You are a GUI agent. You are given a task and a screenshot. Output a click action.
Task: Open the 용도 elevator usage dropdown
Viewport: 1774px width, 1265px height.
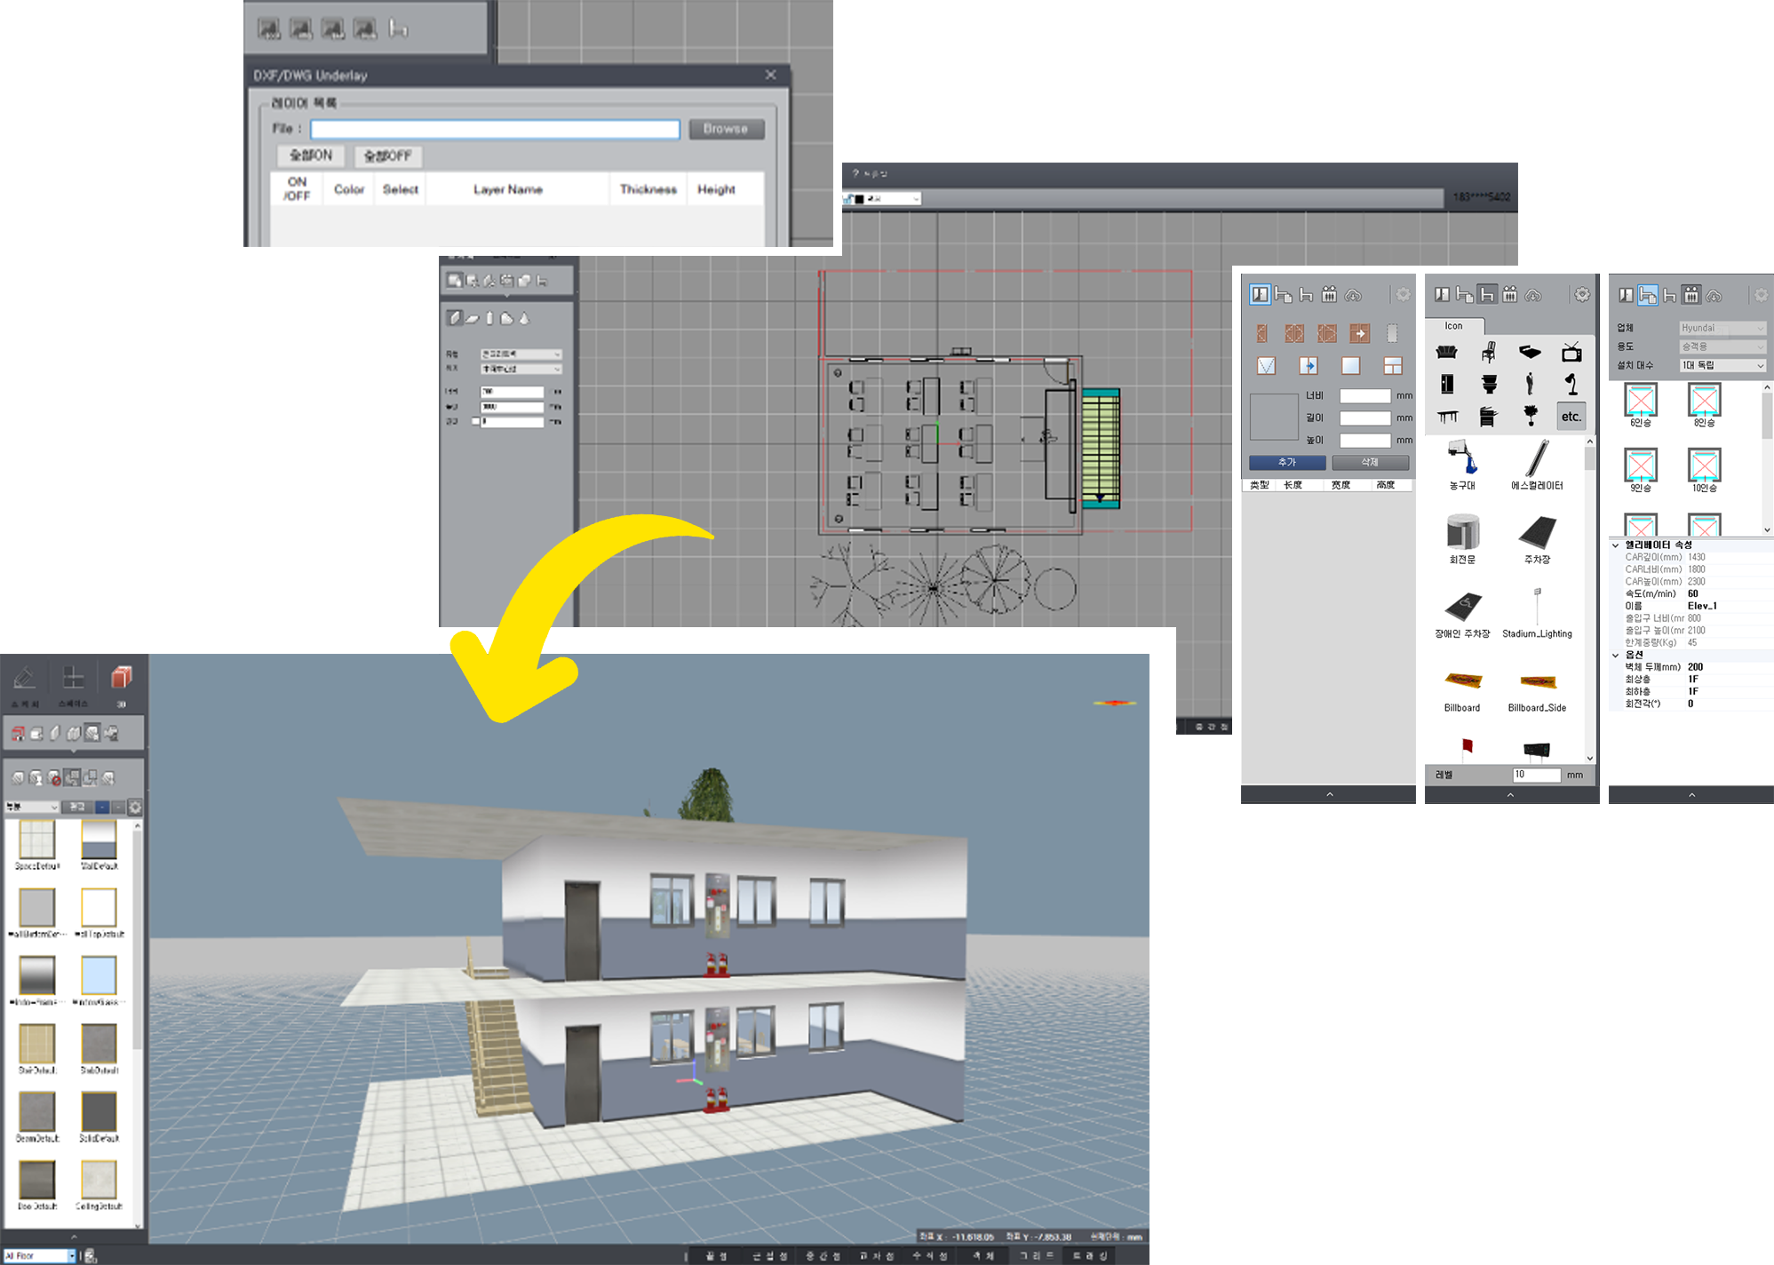(x=1722, y=346)
